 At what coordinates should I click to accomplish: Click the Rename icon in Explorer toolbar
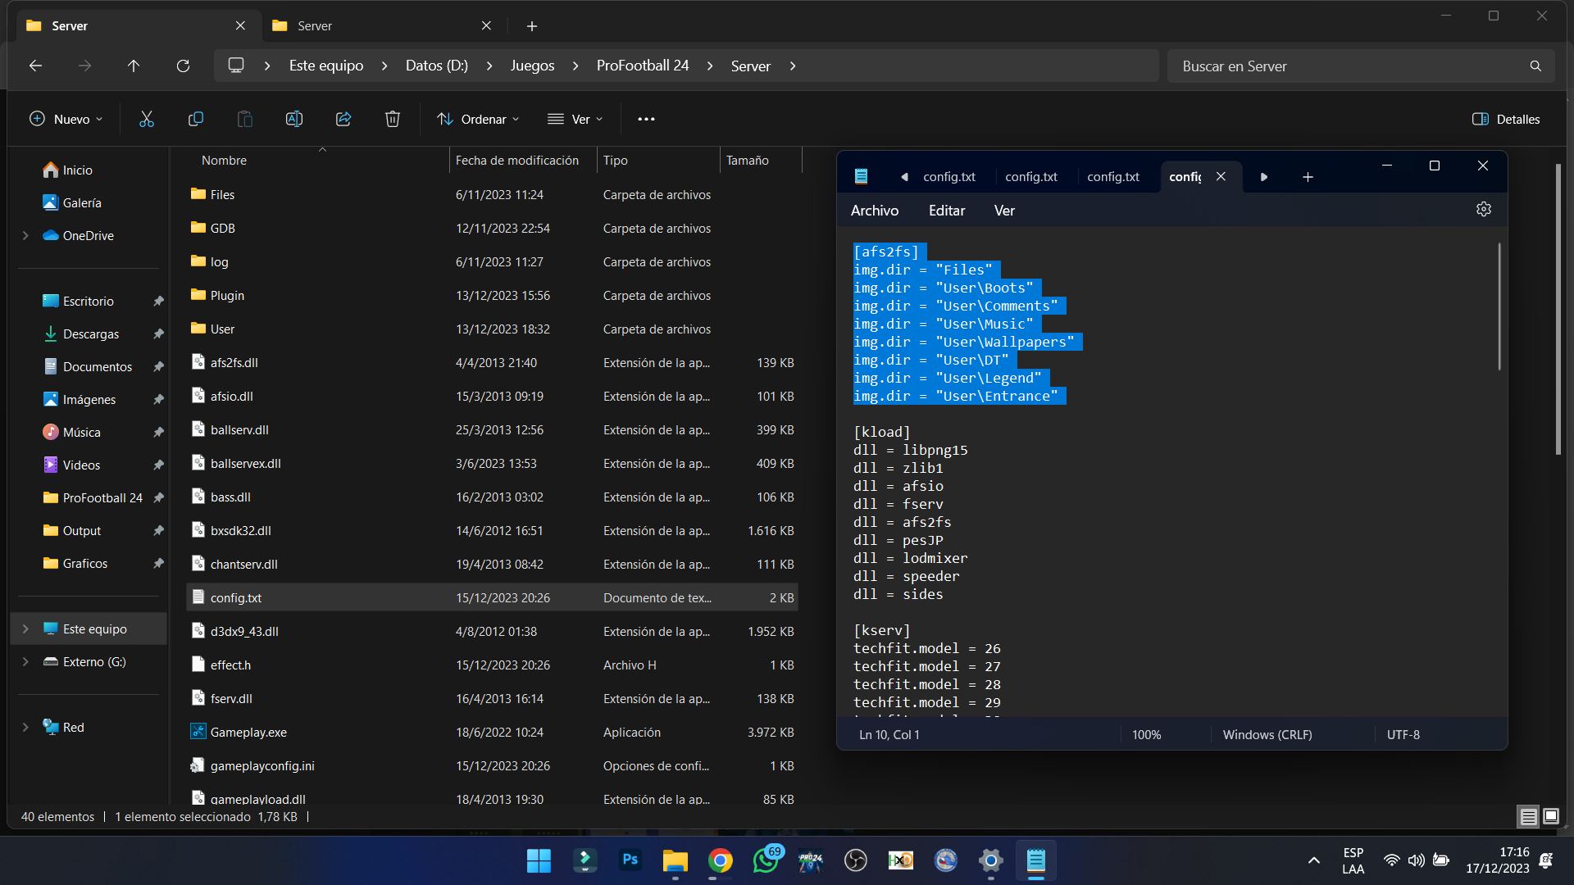(293, 119)
